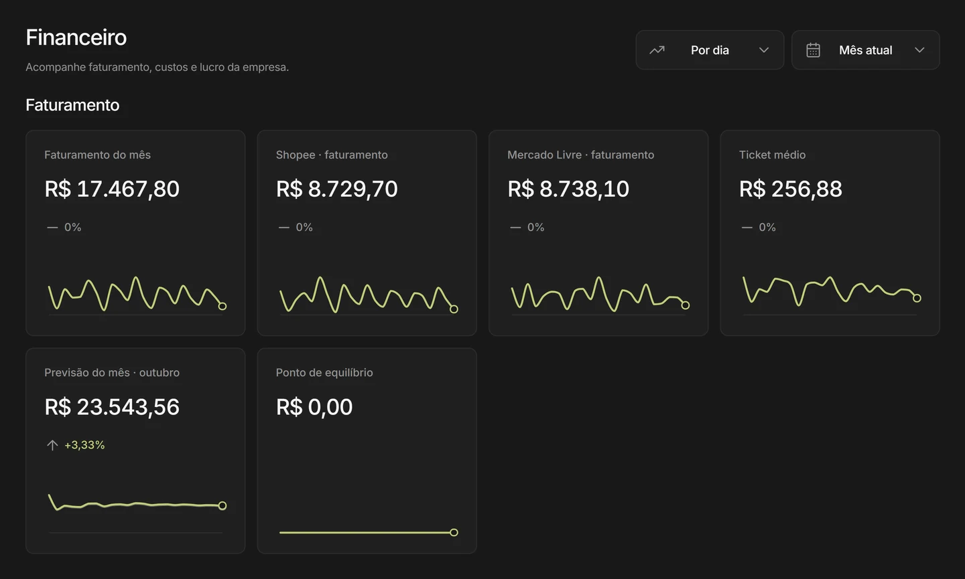Select the Ponto de equilíbrio flat line chart
The image size is (965, 579).
point(369,533)
